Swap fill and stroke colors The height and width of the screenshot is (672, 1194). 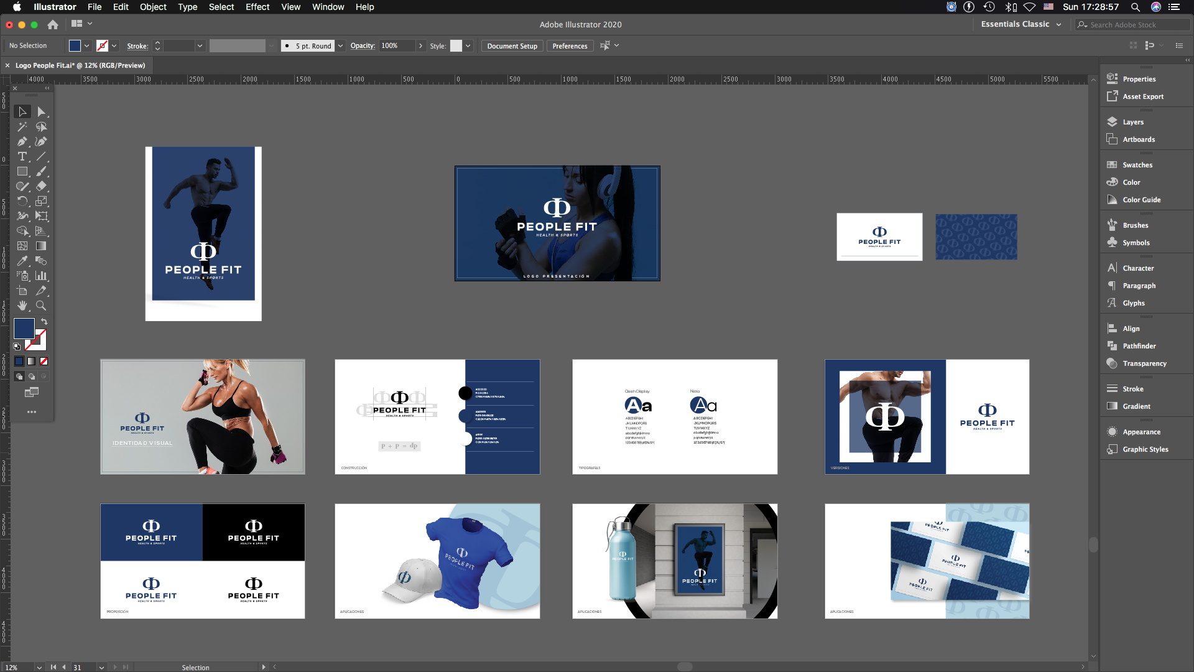click(44, 322)
